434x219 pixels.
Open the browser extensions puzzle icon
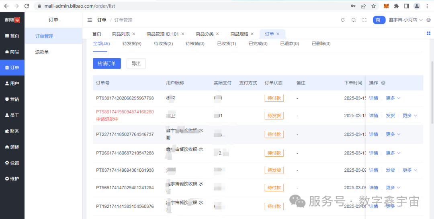click(396, 6)
